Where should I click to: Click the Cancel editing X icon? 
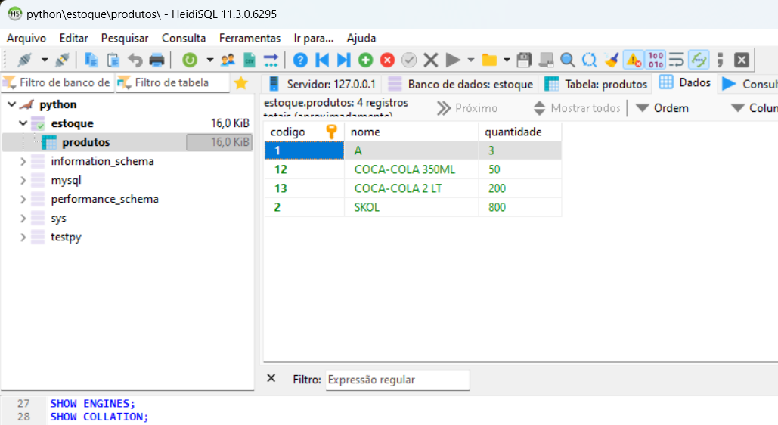click(431, 60)
